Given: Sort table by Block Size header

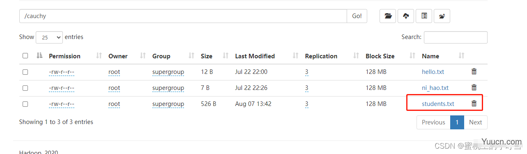Looking at the screenshot, I should (380, 56).
